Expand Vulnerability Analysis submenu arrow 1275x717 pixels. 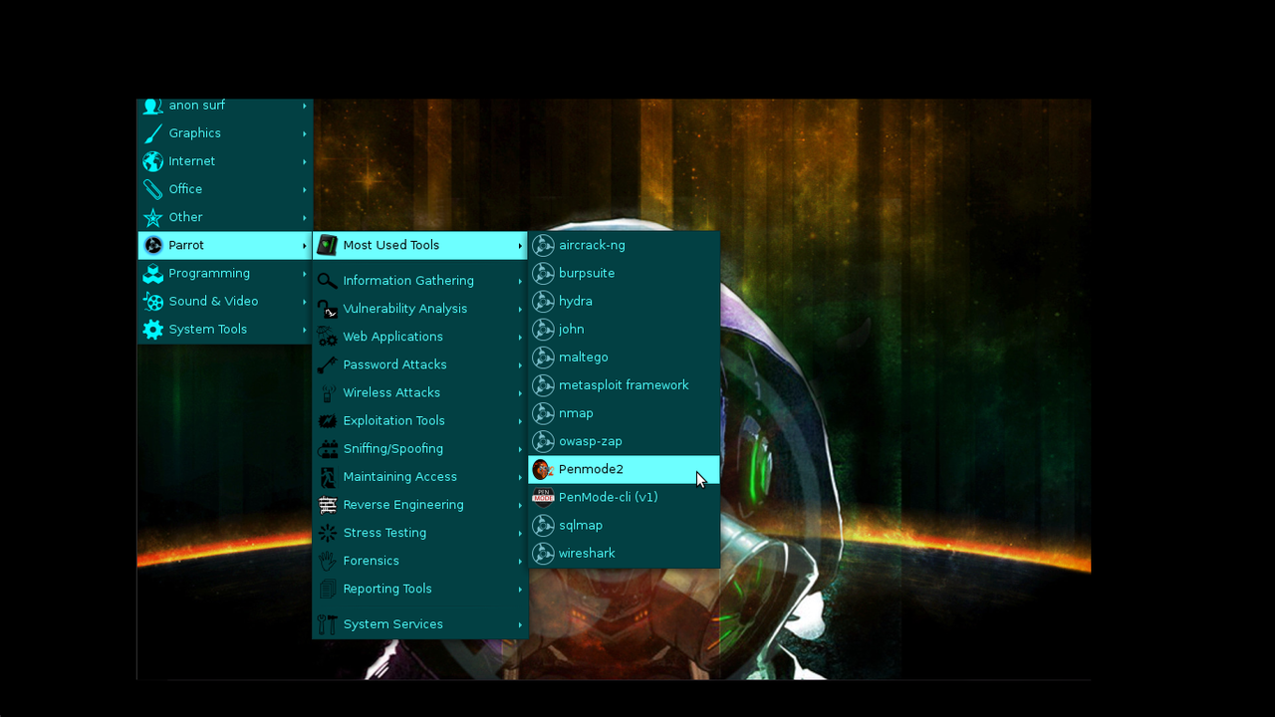520,309
